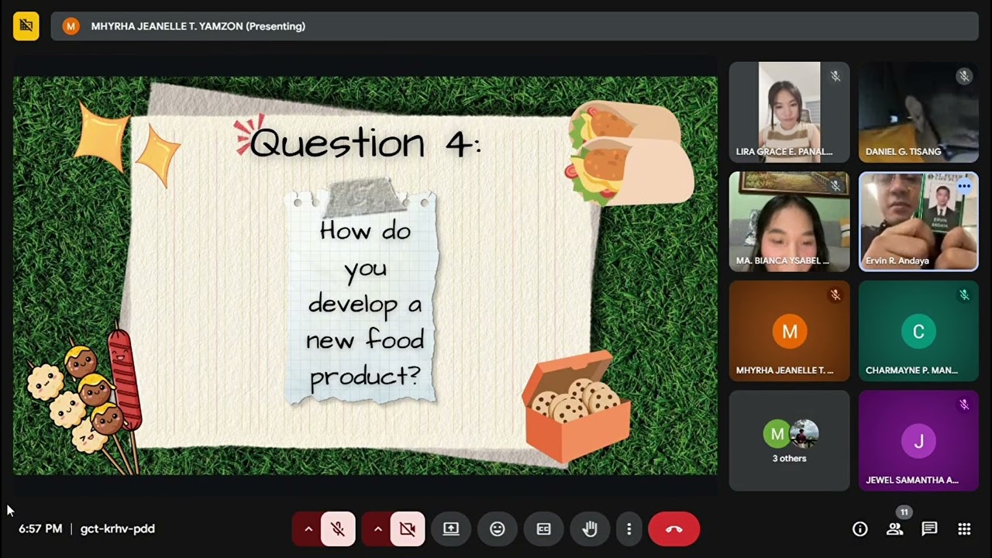Click the muted mic icon on Ma. Bianca tile

pyautogui.click(x=835, y=186)
